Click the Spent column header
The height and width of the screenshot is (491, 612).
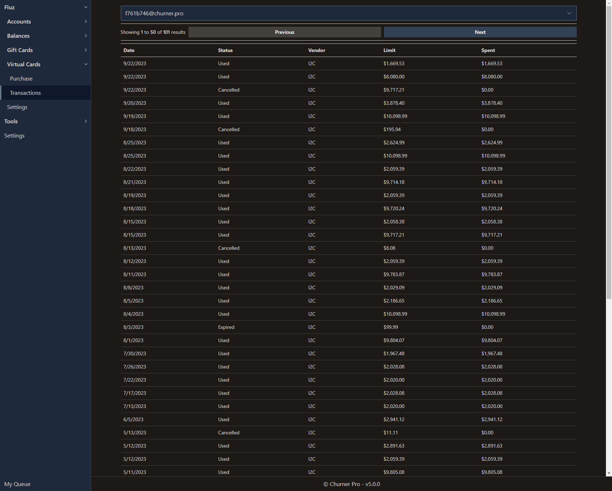coord(488,50)
